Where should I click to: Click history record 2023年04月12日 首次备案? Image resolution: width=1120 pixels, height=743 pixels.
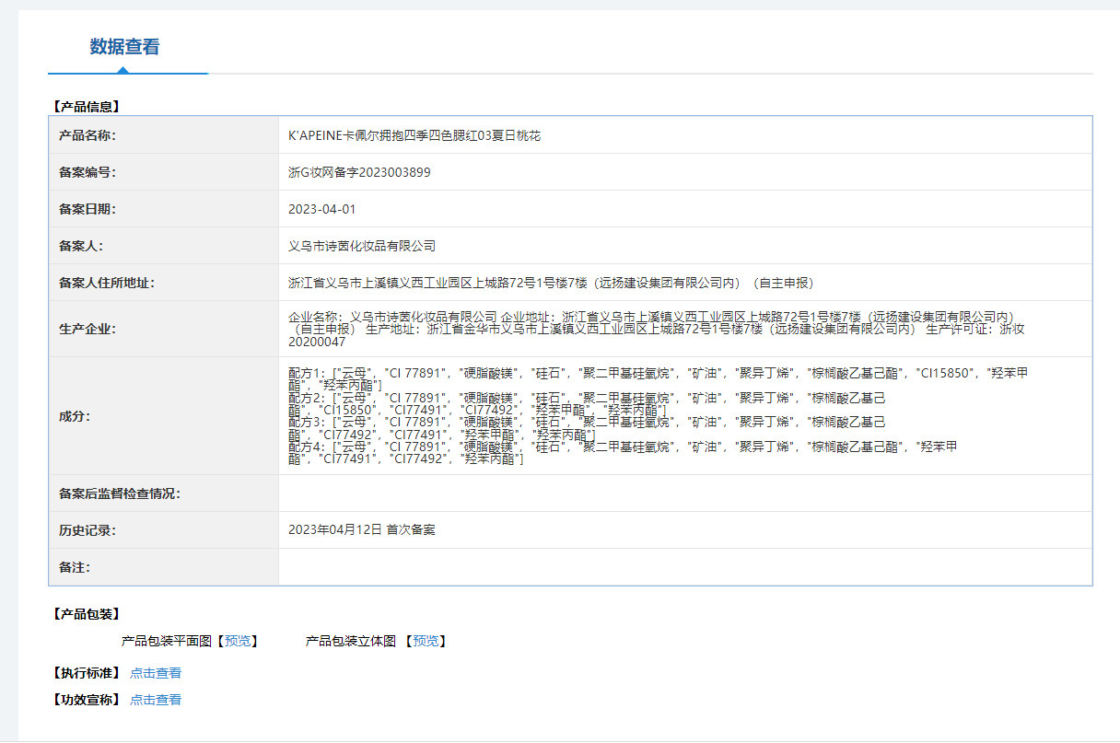(362, 530)
